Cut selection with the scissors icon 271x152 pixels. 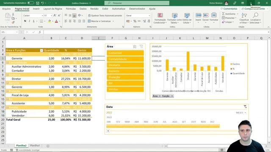click(x=13, y=14)
